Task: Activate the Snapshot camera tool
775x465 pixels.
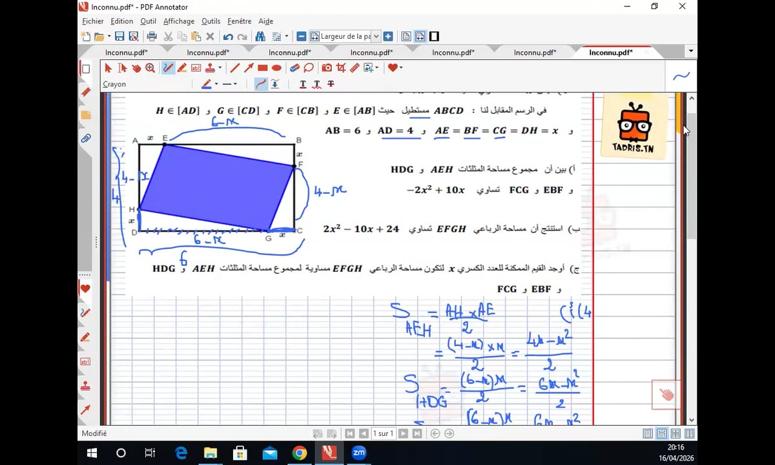Action: tap(327, 68)
